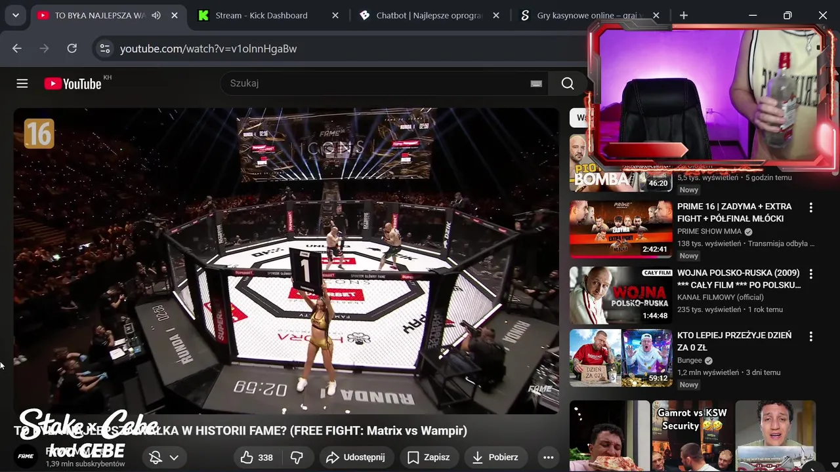Go back to previous page
This screenshot has width=840, height=472.
point(17,48)
